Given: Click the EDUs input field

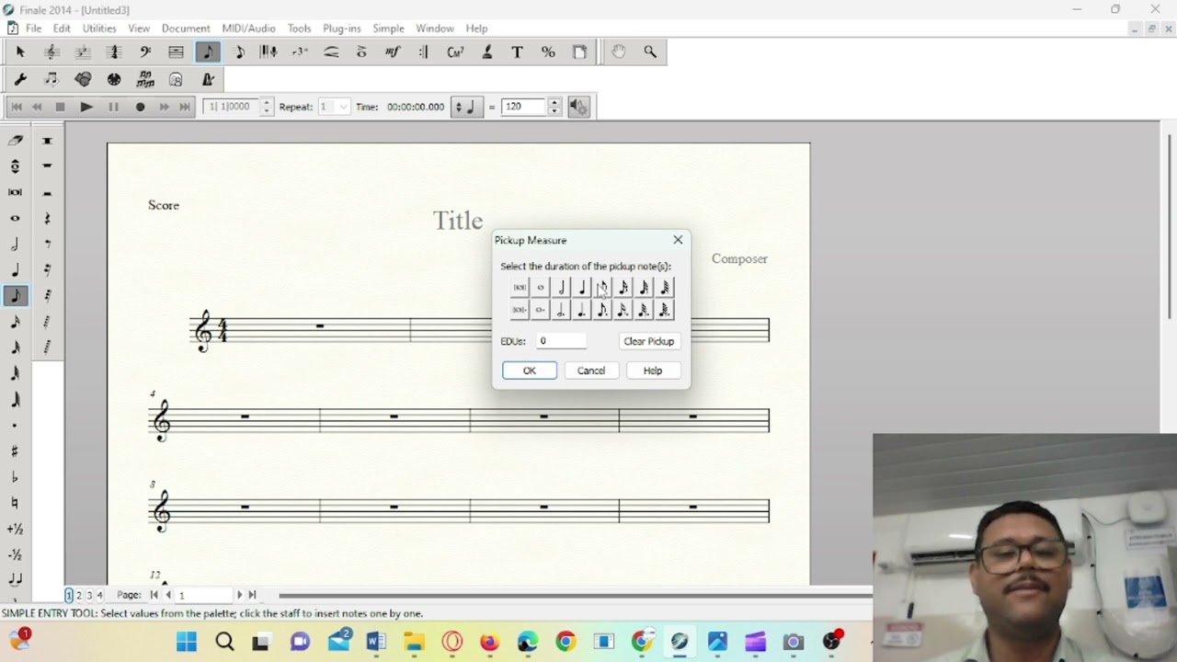Looking at the screenshot, I should (x=562, y=341).
